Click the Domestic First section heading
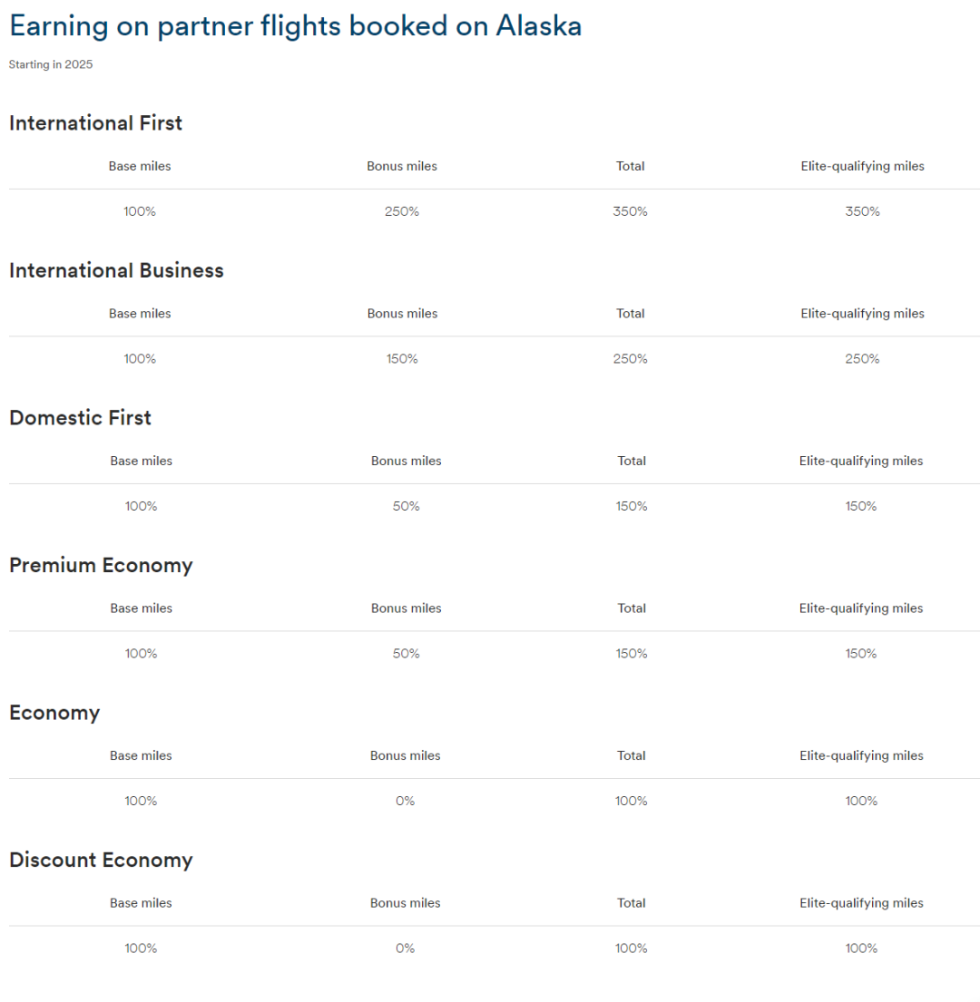This screenshot has height=1002, width=980. point(80,418)
